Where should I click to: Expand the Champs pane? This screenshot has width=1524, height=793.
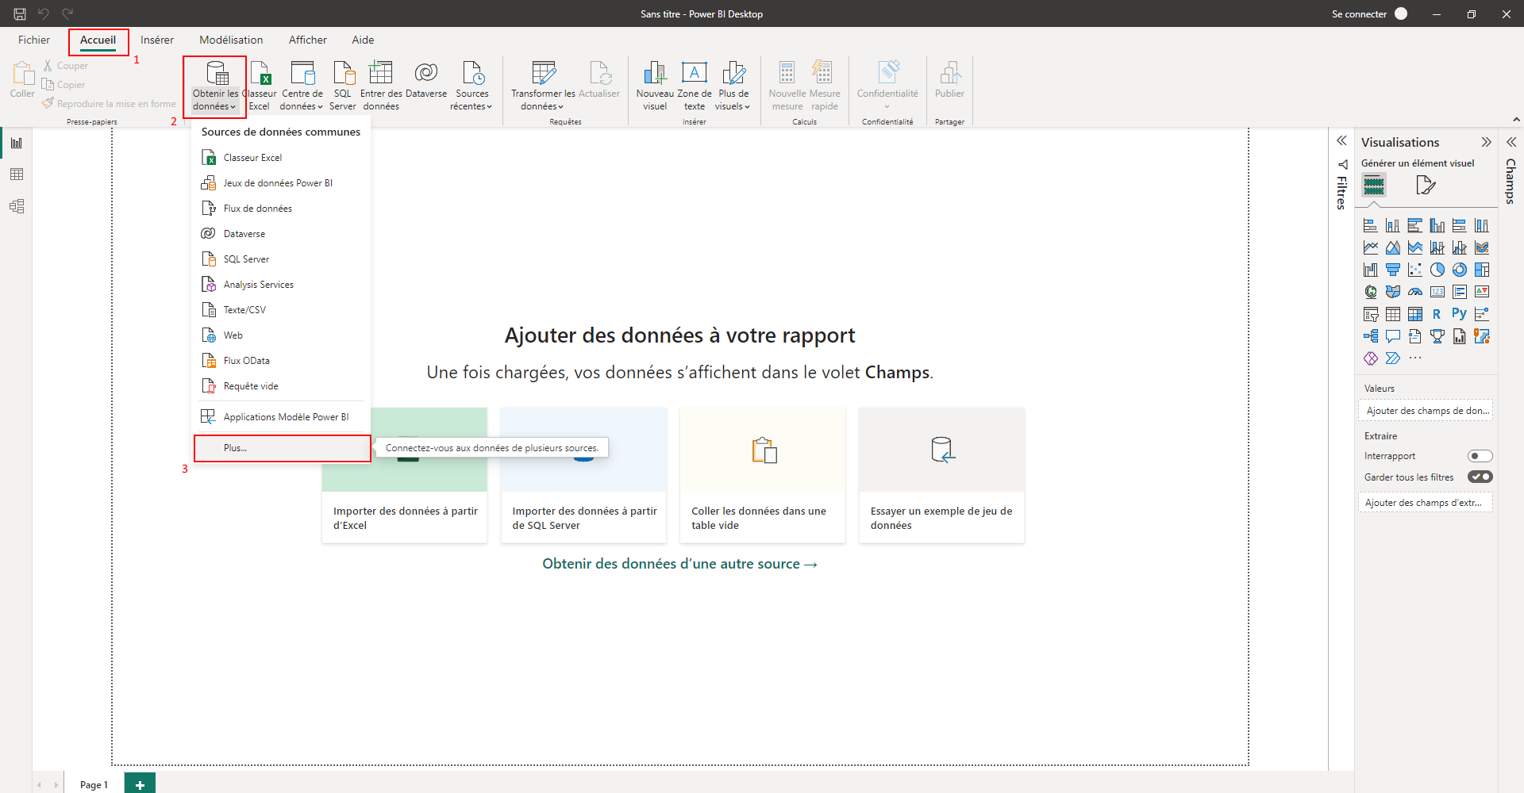(1511, 142)
